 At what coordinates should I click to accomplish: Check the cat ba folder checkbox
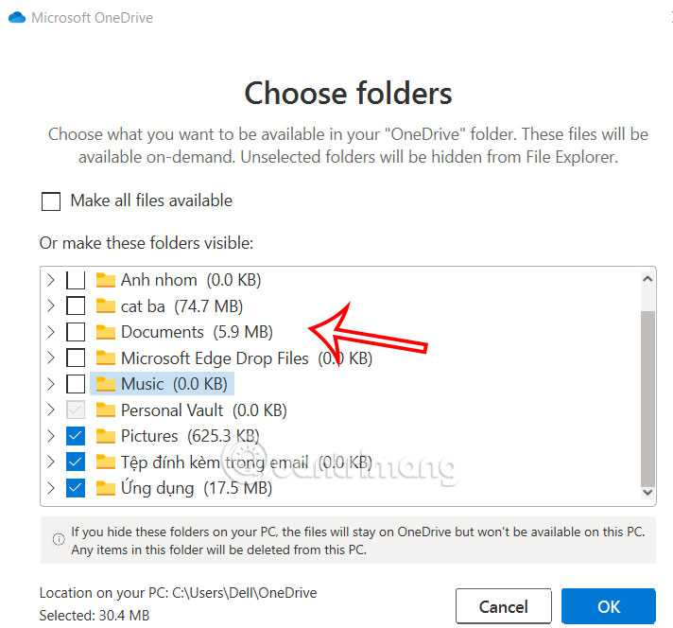(x=76, y=306)
